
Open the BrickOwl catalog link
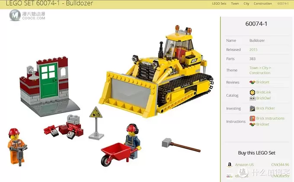click(x=263, y=98)
